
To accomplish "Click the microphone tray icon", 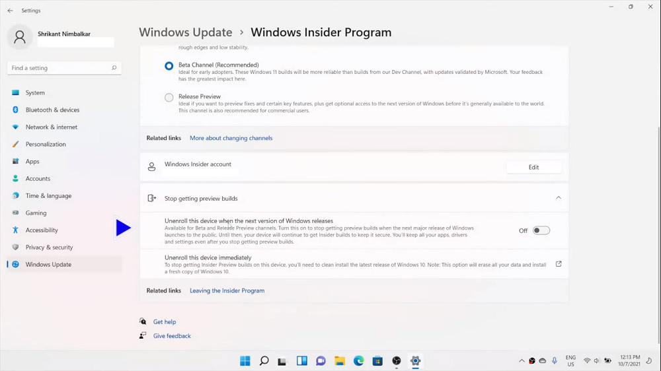I will pyautogui.click(x=555, y=361).
